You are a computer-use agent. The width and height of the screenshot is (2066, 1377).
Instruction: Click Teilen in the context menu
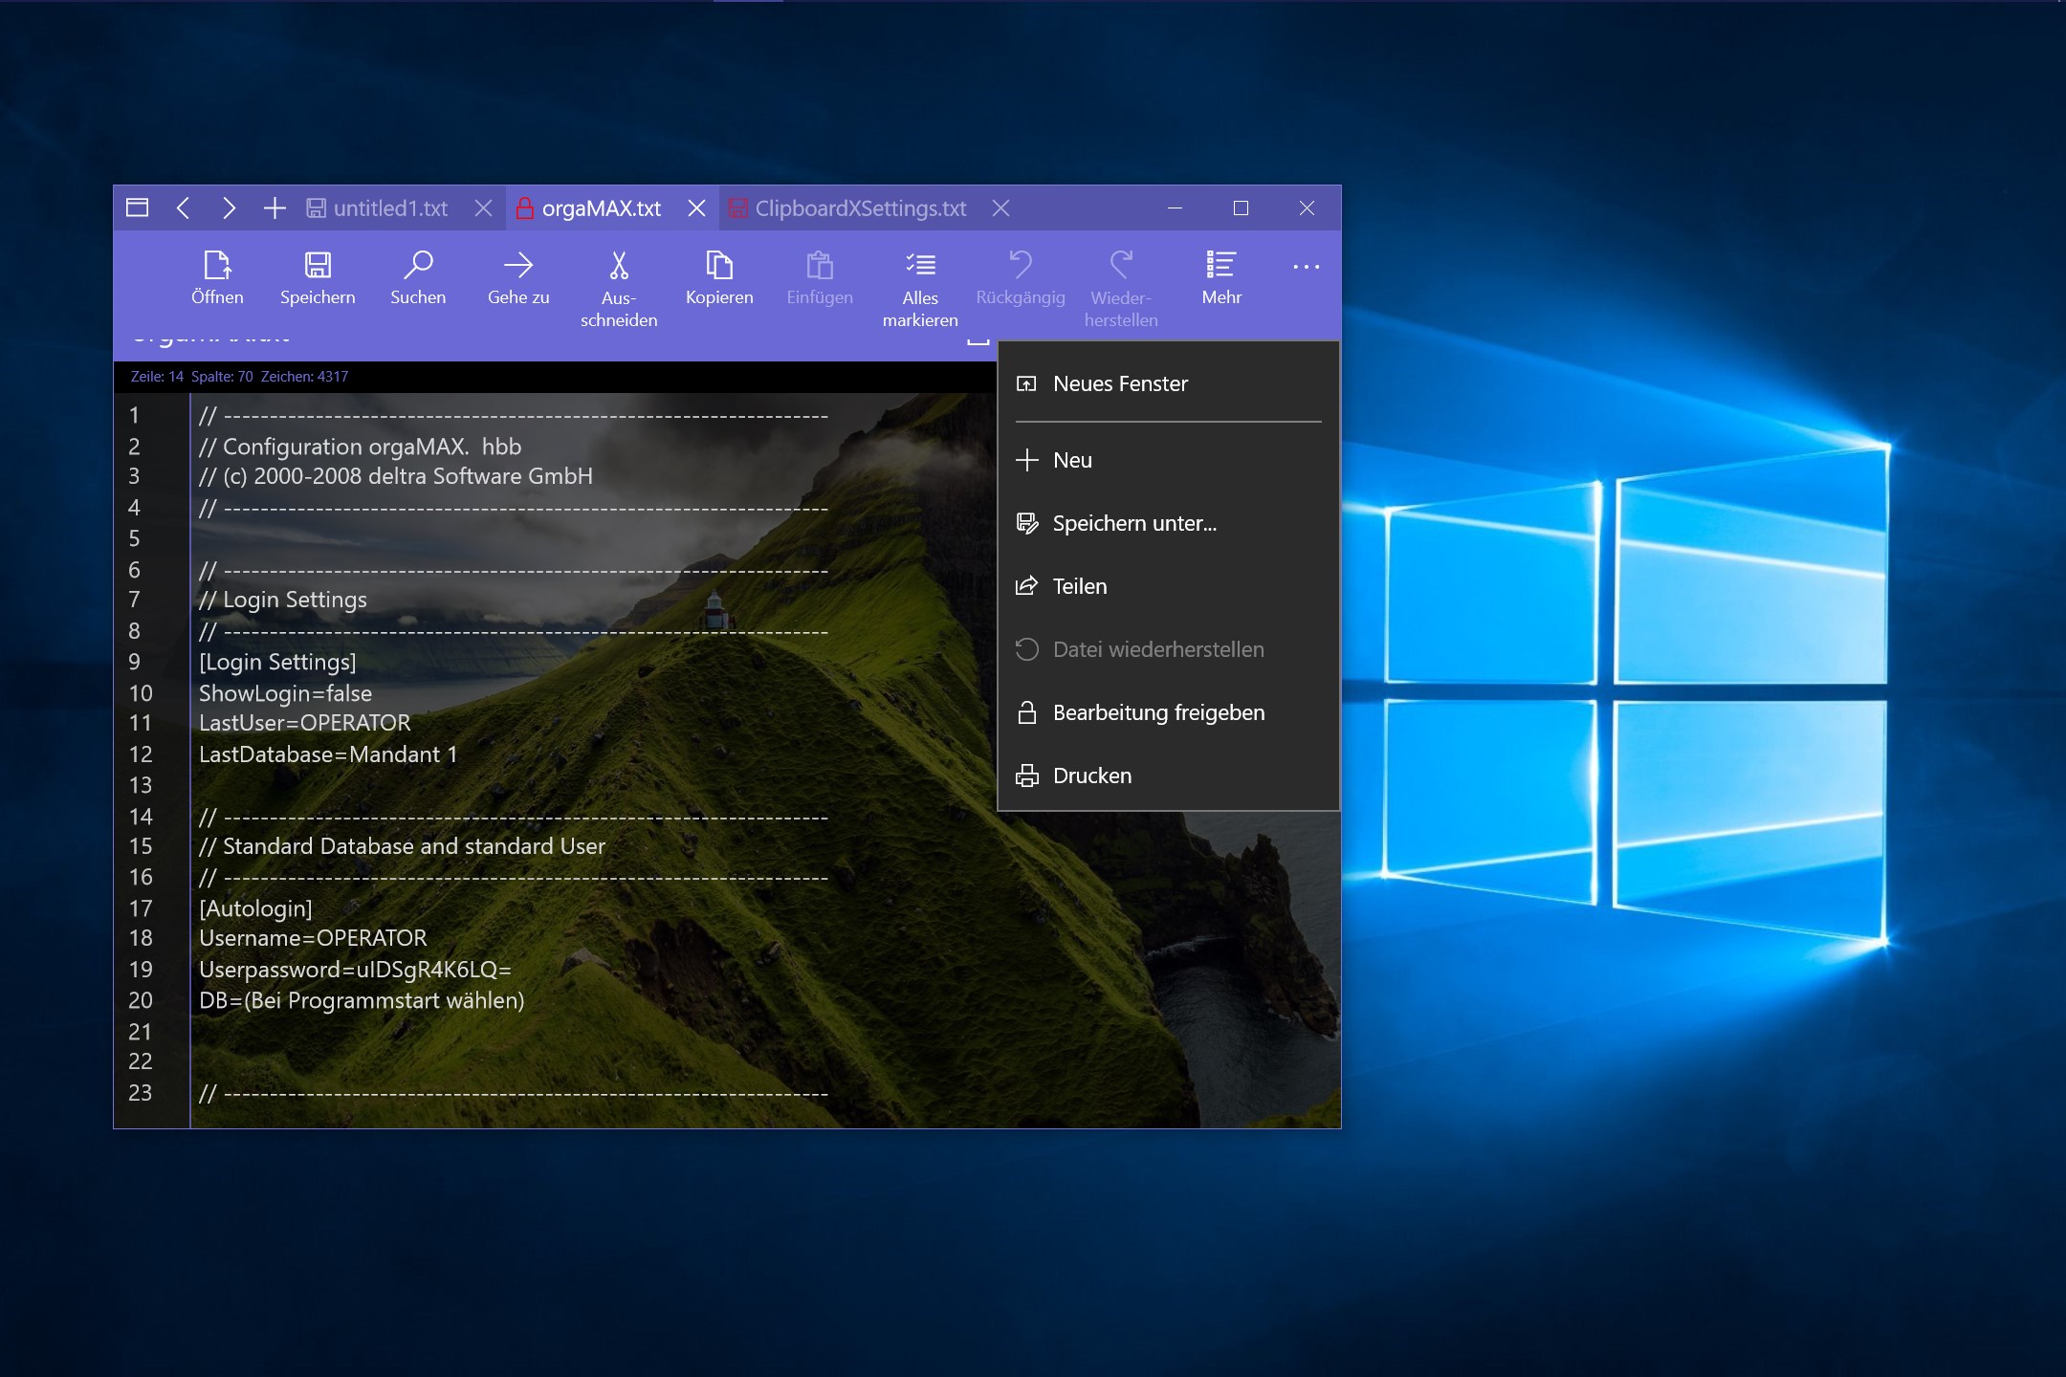pyautogui.click(x=1081, y=585)
